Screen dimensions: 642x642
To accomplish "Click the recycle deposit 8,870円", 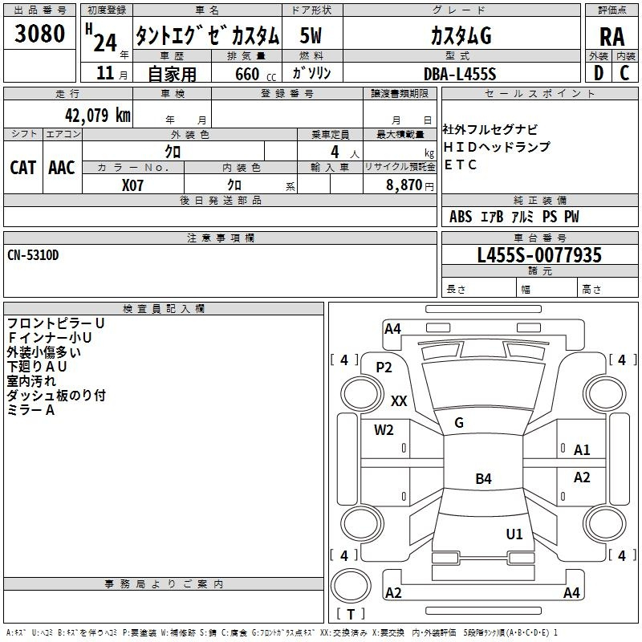I will tap(410, 185).
